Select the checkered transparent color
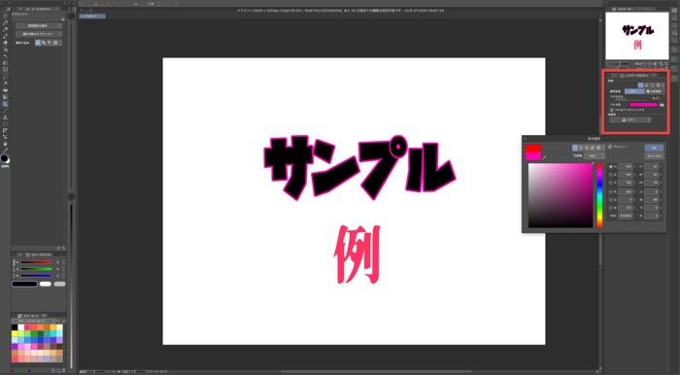 point(60,284)
